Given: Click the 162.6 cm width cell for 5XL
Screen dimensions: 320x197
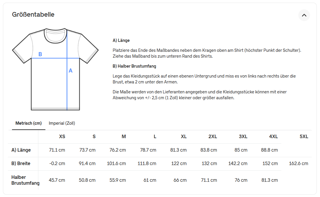Looking at the screenshot, I should tap(298, 163).
